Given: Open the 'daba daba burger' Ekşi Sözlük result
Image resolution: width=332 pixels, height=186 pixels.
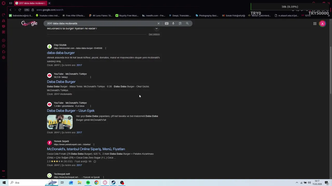Looking at the screenshot, I should [x=61, y=53].
